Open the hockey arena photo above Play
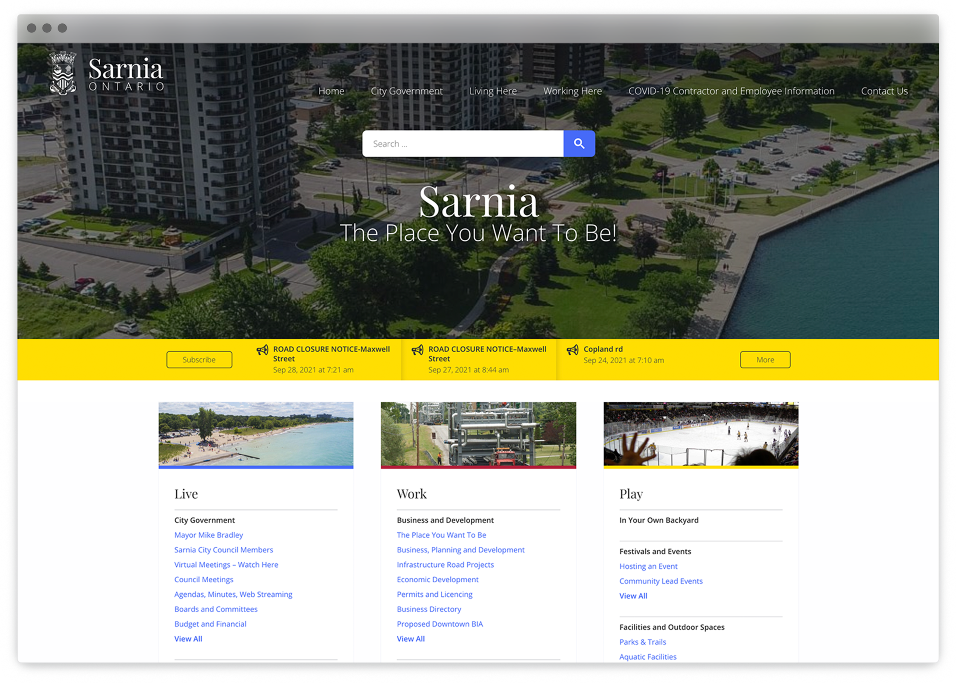This screenshot has height=683, width=956. tap(701, 434)
